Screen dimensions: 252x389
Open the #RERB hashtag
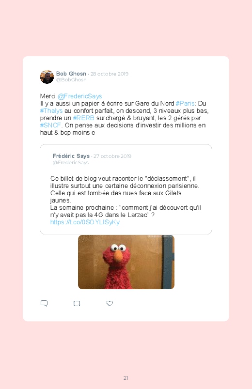84,118
